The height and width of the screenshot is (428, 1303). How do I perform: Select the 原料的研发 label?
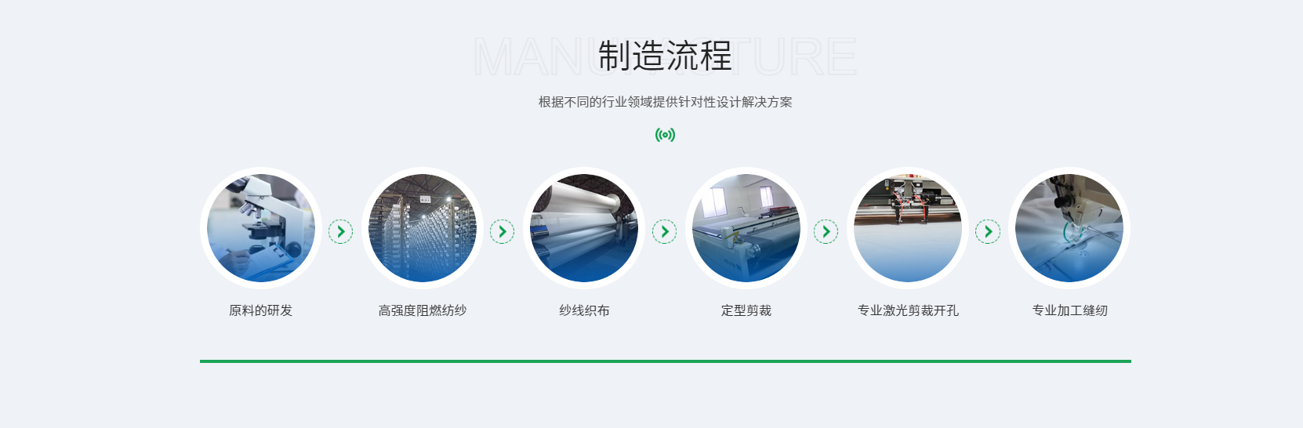(260, 310)
